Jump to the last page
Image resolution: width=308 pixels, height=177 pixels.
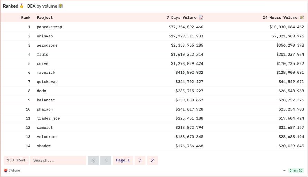(x=152, y=160)
